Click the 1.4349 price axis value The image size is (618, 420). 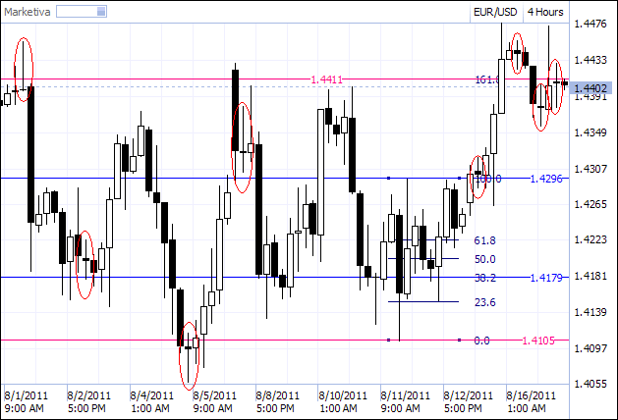coord(590,132)
